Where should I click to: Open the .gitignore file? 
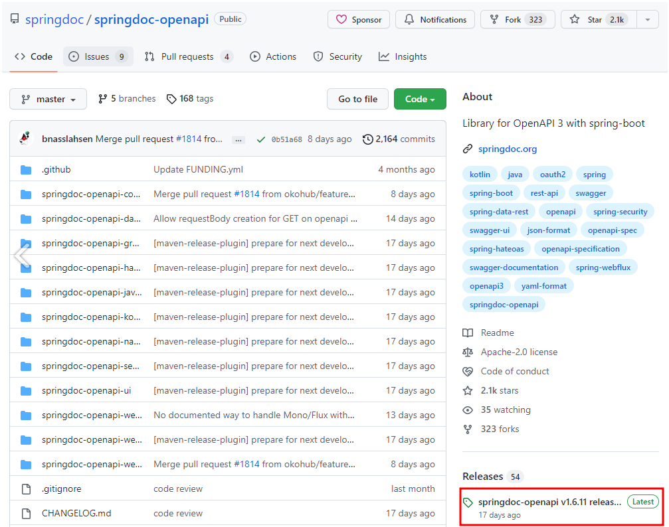pos(61,489)
